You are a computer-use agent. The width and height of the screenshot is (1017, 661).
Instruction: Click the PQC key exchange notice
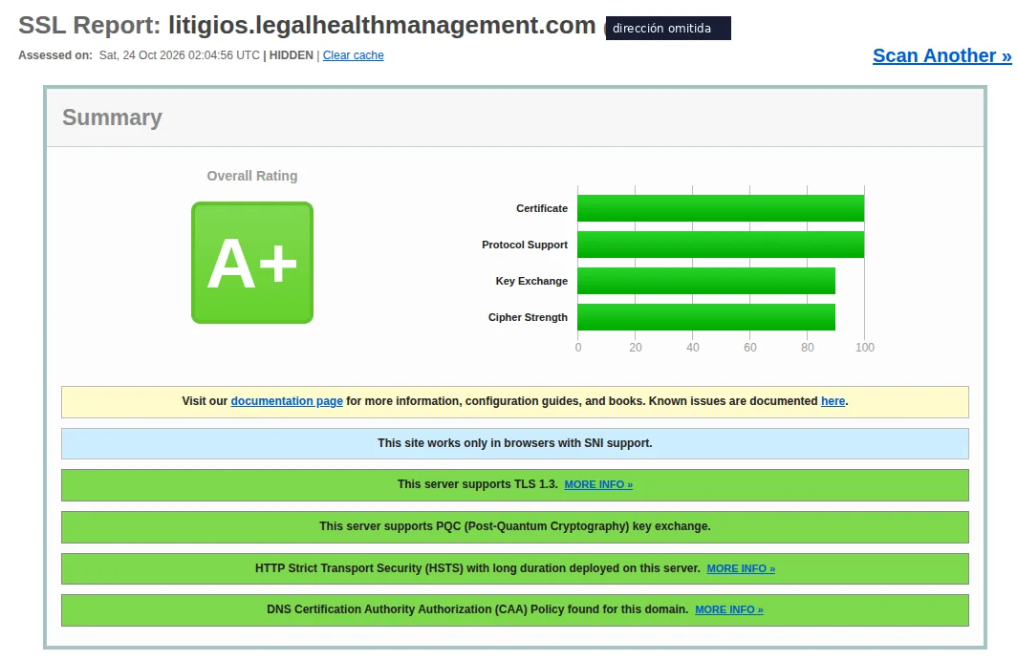pyautogui.click(x=515, y=526)
